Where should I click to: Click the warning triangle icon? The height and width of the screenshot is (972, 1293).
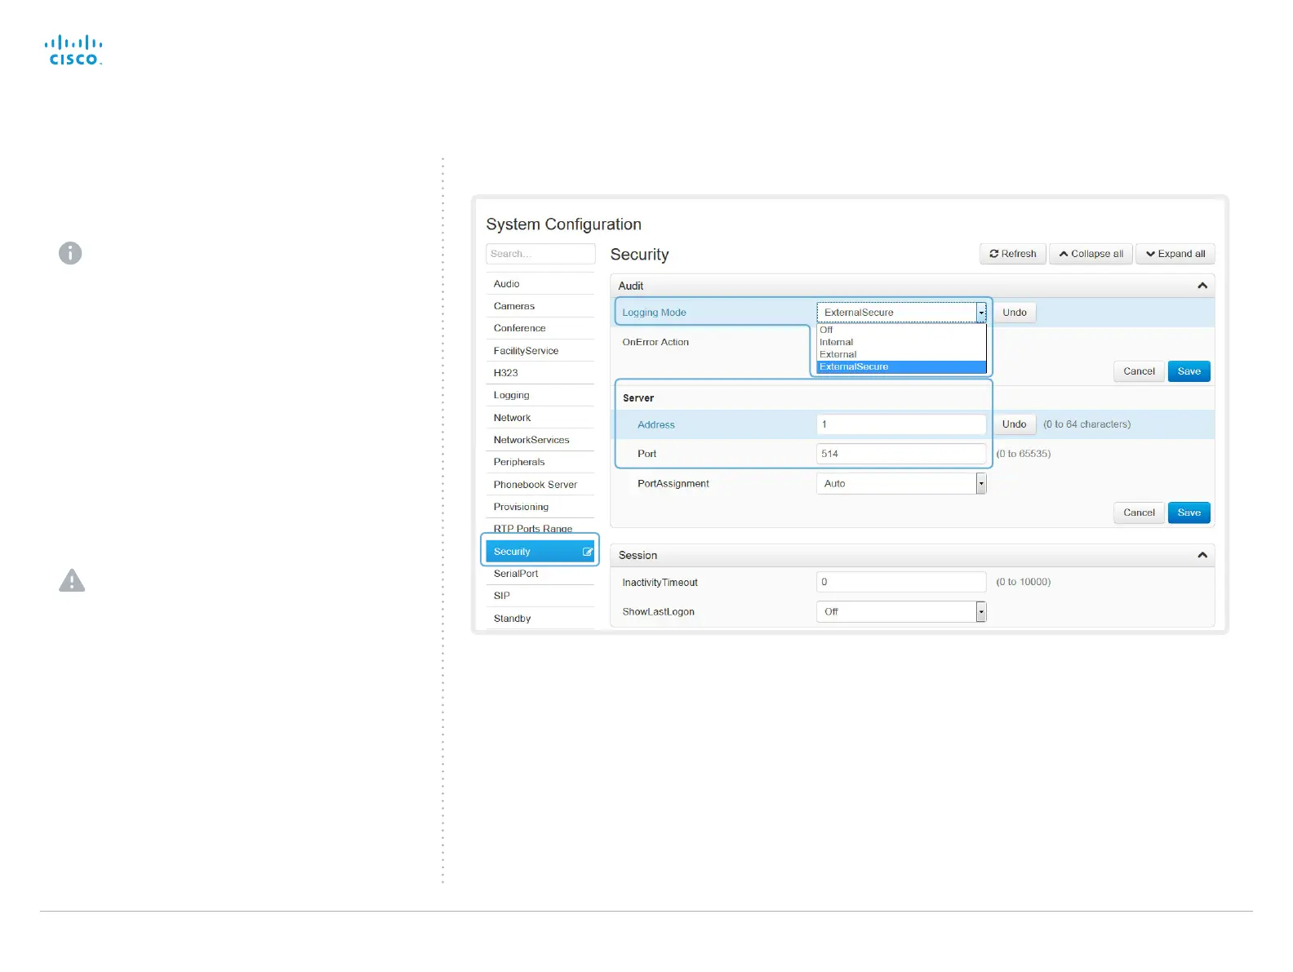pos(72,580)
